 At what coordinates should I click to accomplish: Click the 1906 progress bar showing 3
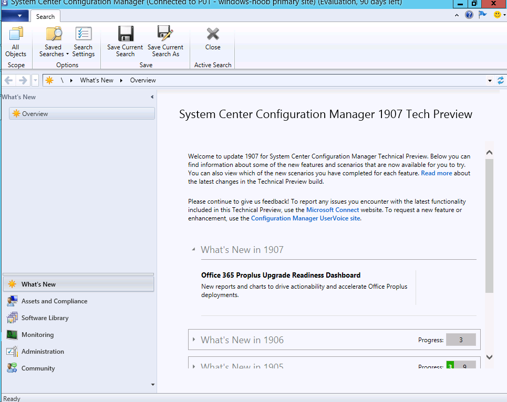pyautogui.click(x=461, y=340)
